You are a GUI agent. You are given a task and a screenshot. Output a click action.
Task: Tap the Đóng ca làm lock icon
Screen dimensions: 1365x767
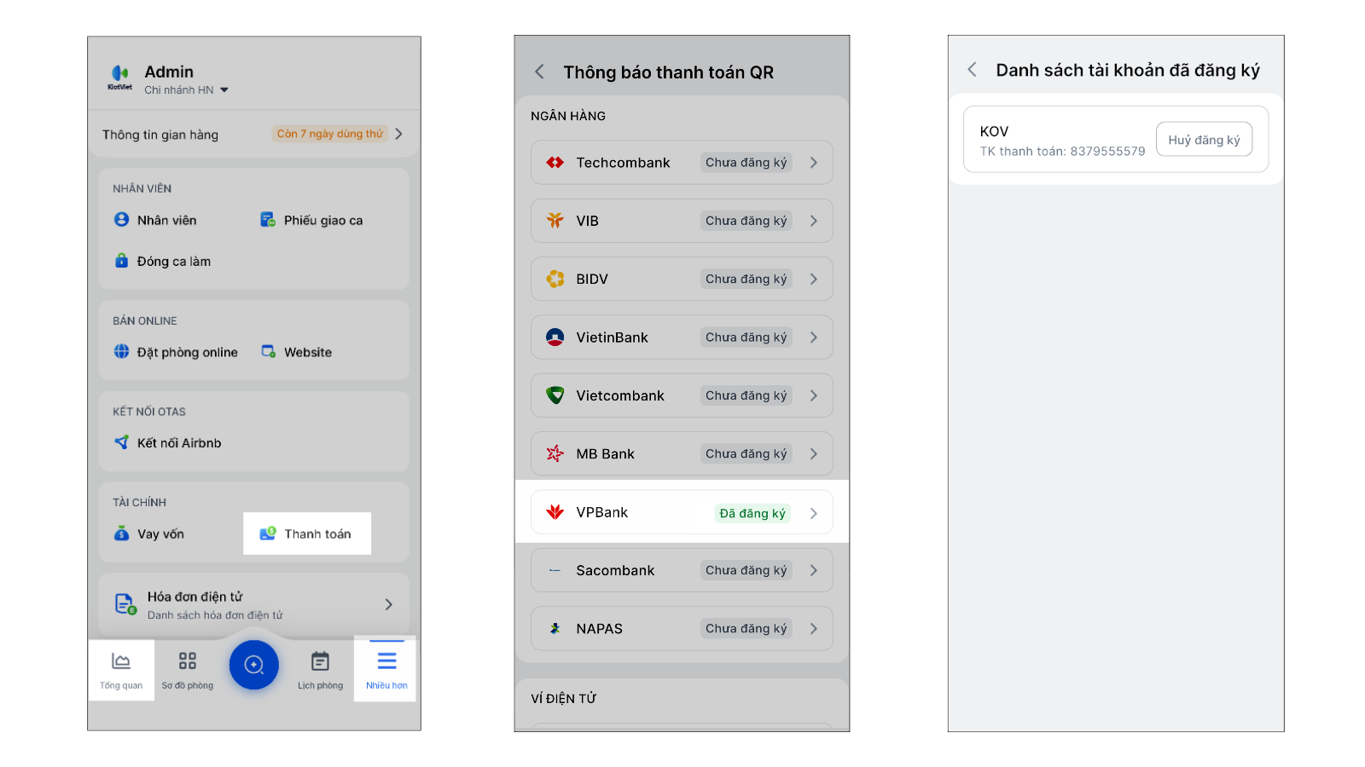point(121,261)
